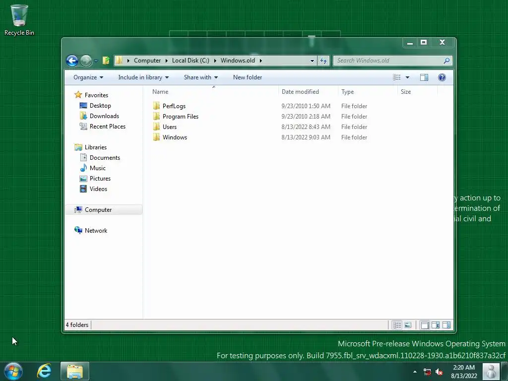Expand the arrow after Local Disk (C:)

[215, 61]
